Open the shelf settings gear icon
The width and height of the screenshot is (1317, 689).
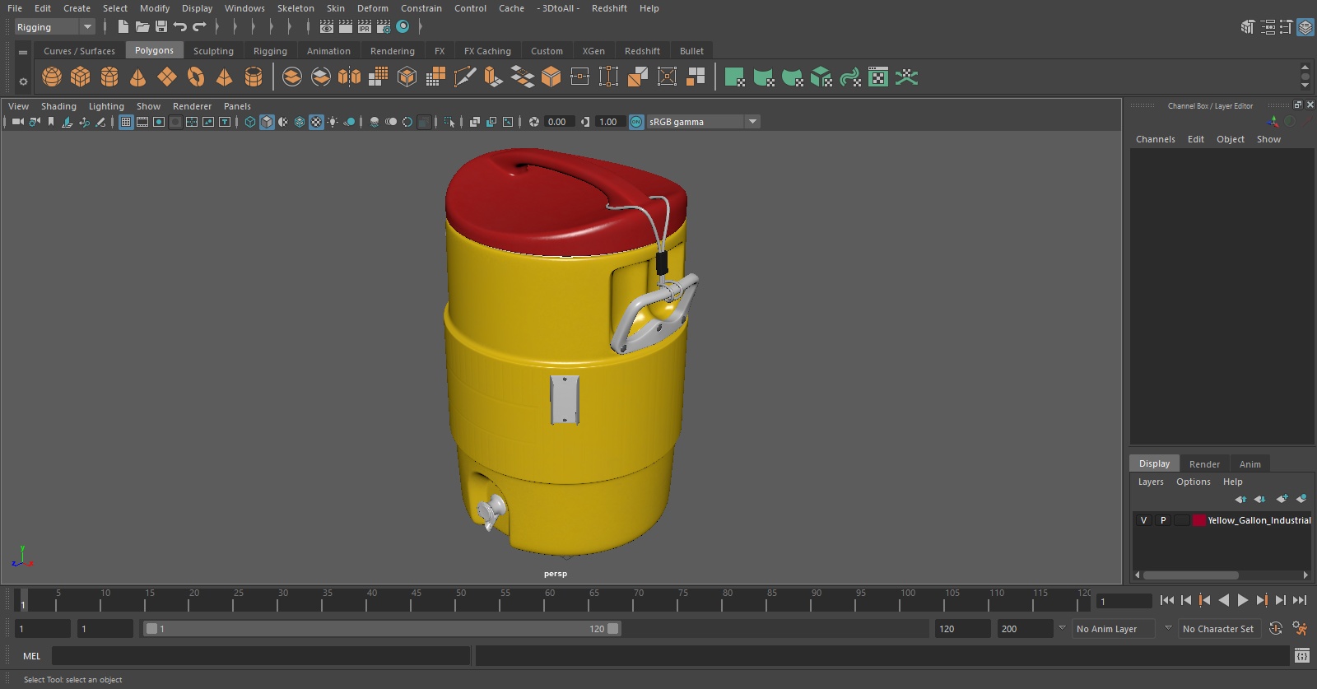click(23, 81)
